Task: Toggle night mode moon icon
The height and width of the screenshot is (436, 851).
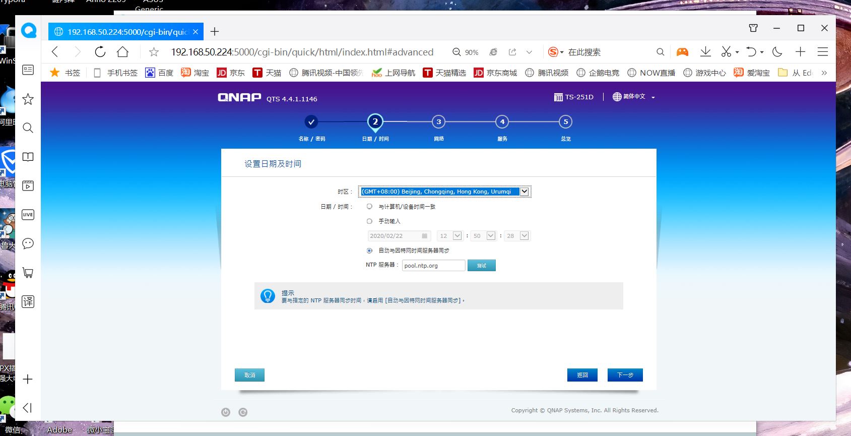Action: click(777, 51)
